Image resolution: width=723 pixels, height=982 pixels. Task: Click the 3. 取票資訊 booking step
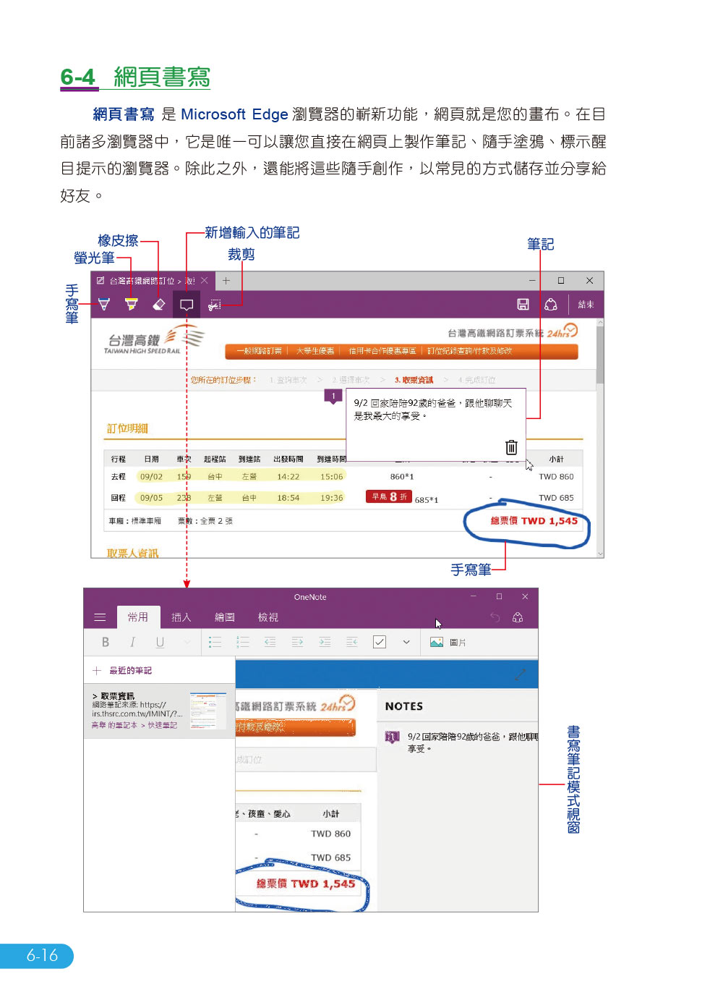coord(414,380)
